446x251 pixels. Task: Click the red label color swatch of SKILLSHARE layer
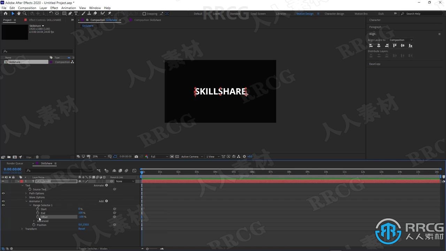point(21,181)
